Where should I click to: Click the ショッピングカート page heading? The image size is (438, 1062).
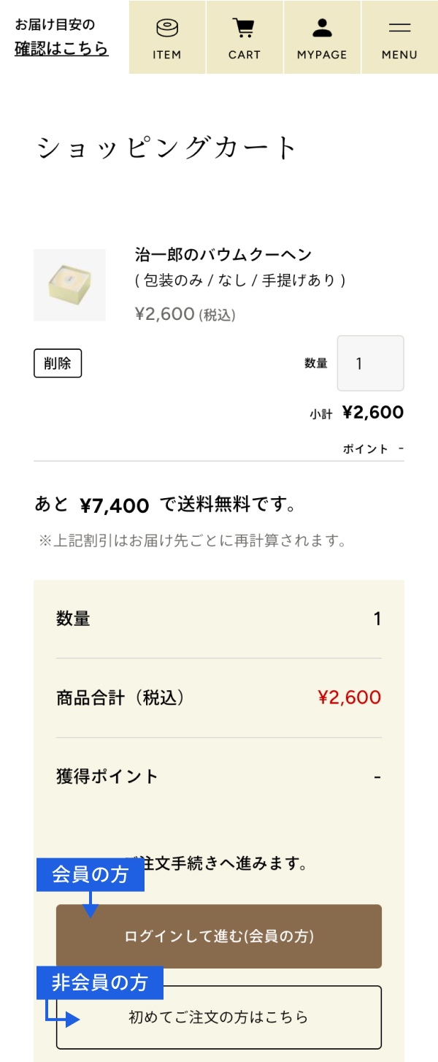click(167, 148)
